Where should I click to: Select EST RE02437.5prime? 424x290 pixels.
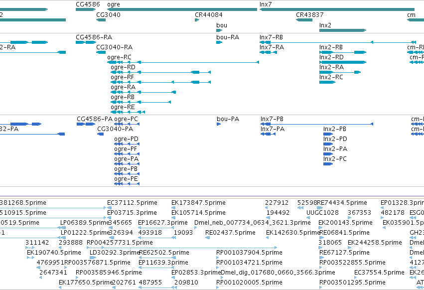point(230,233)
